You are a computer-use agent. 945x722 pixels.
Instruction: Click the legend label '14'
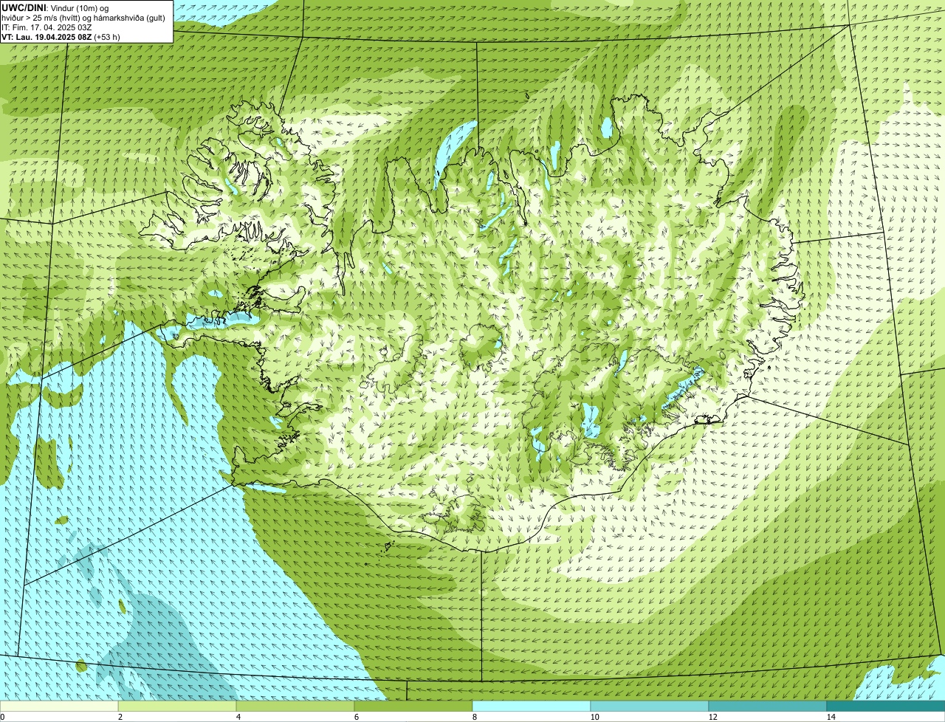pos(831,717)
